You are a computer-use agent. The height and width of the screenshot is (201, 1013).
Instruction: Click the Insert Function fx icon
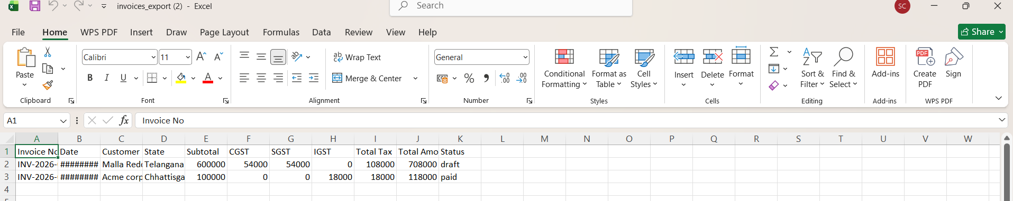(x=124, y=120)
